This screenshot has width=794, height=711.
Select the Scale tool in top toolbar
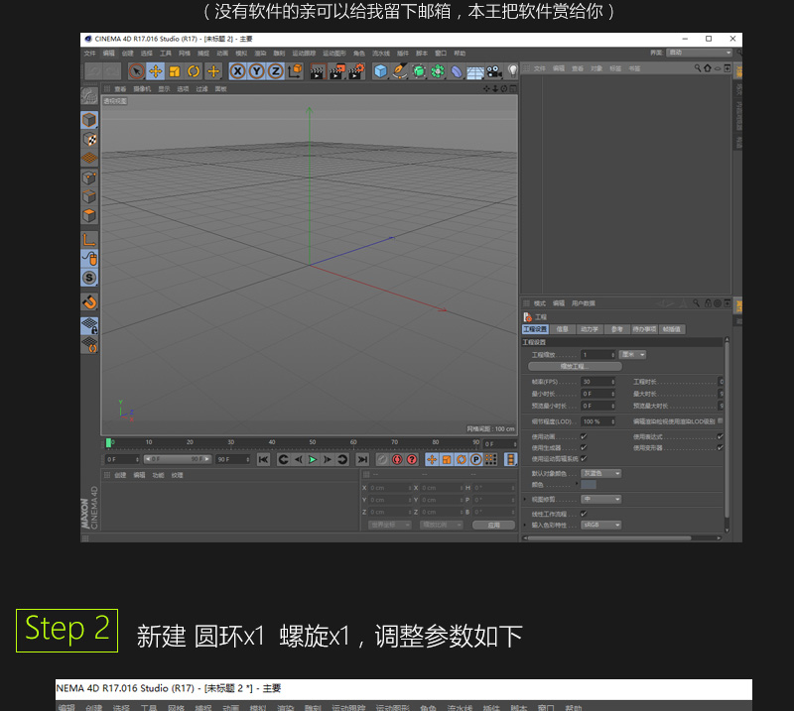point(175,71)
